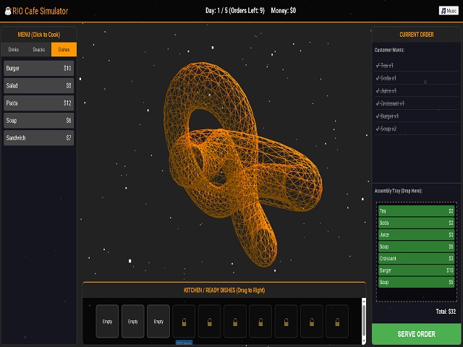Cook a Soup from the Dishes menu
This screenshot has width=463, height=347.
pos(38,121)
